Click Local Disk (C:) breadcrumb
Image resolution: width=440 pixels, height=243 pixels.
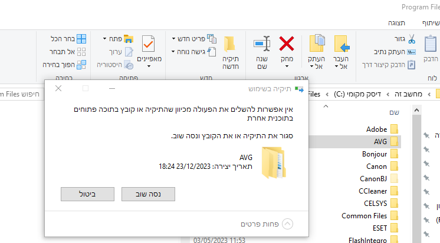357,94
